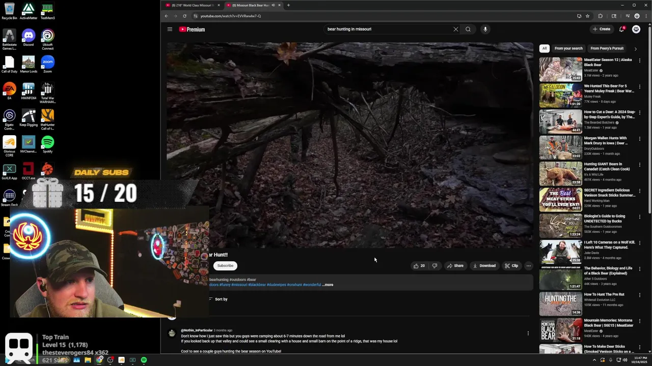
Task: Clear the search box with the X
Action: point(456,29)
